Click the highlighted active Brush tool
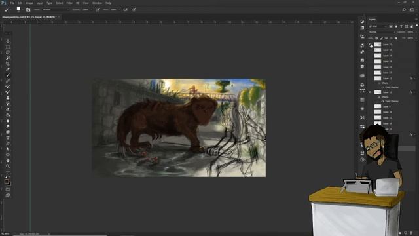This screenshot has height=236, width=419. (8, 75)
